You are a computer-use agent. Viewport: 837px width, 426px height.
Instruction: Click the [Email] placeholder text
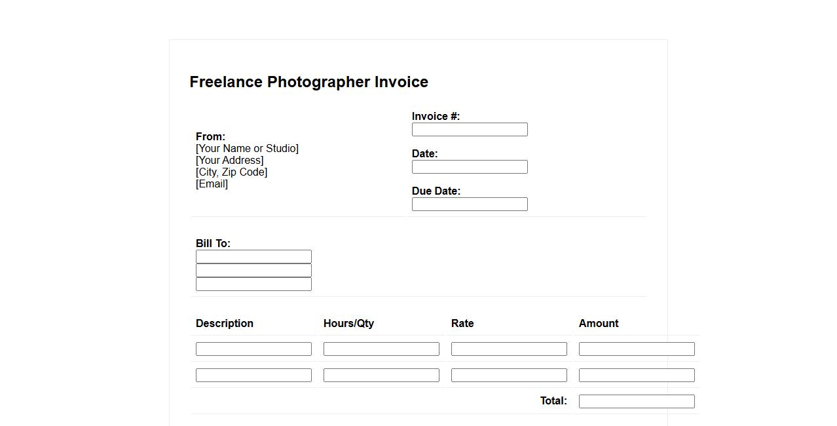(212, 184)
